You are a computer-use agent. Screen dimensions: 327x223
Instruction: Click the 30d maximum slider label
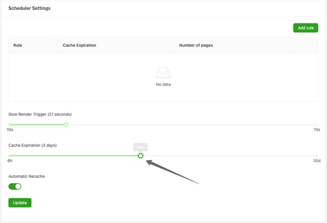316,161
